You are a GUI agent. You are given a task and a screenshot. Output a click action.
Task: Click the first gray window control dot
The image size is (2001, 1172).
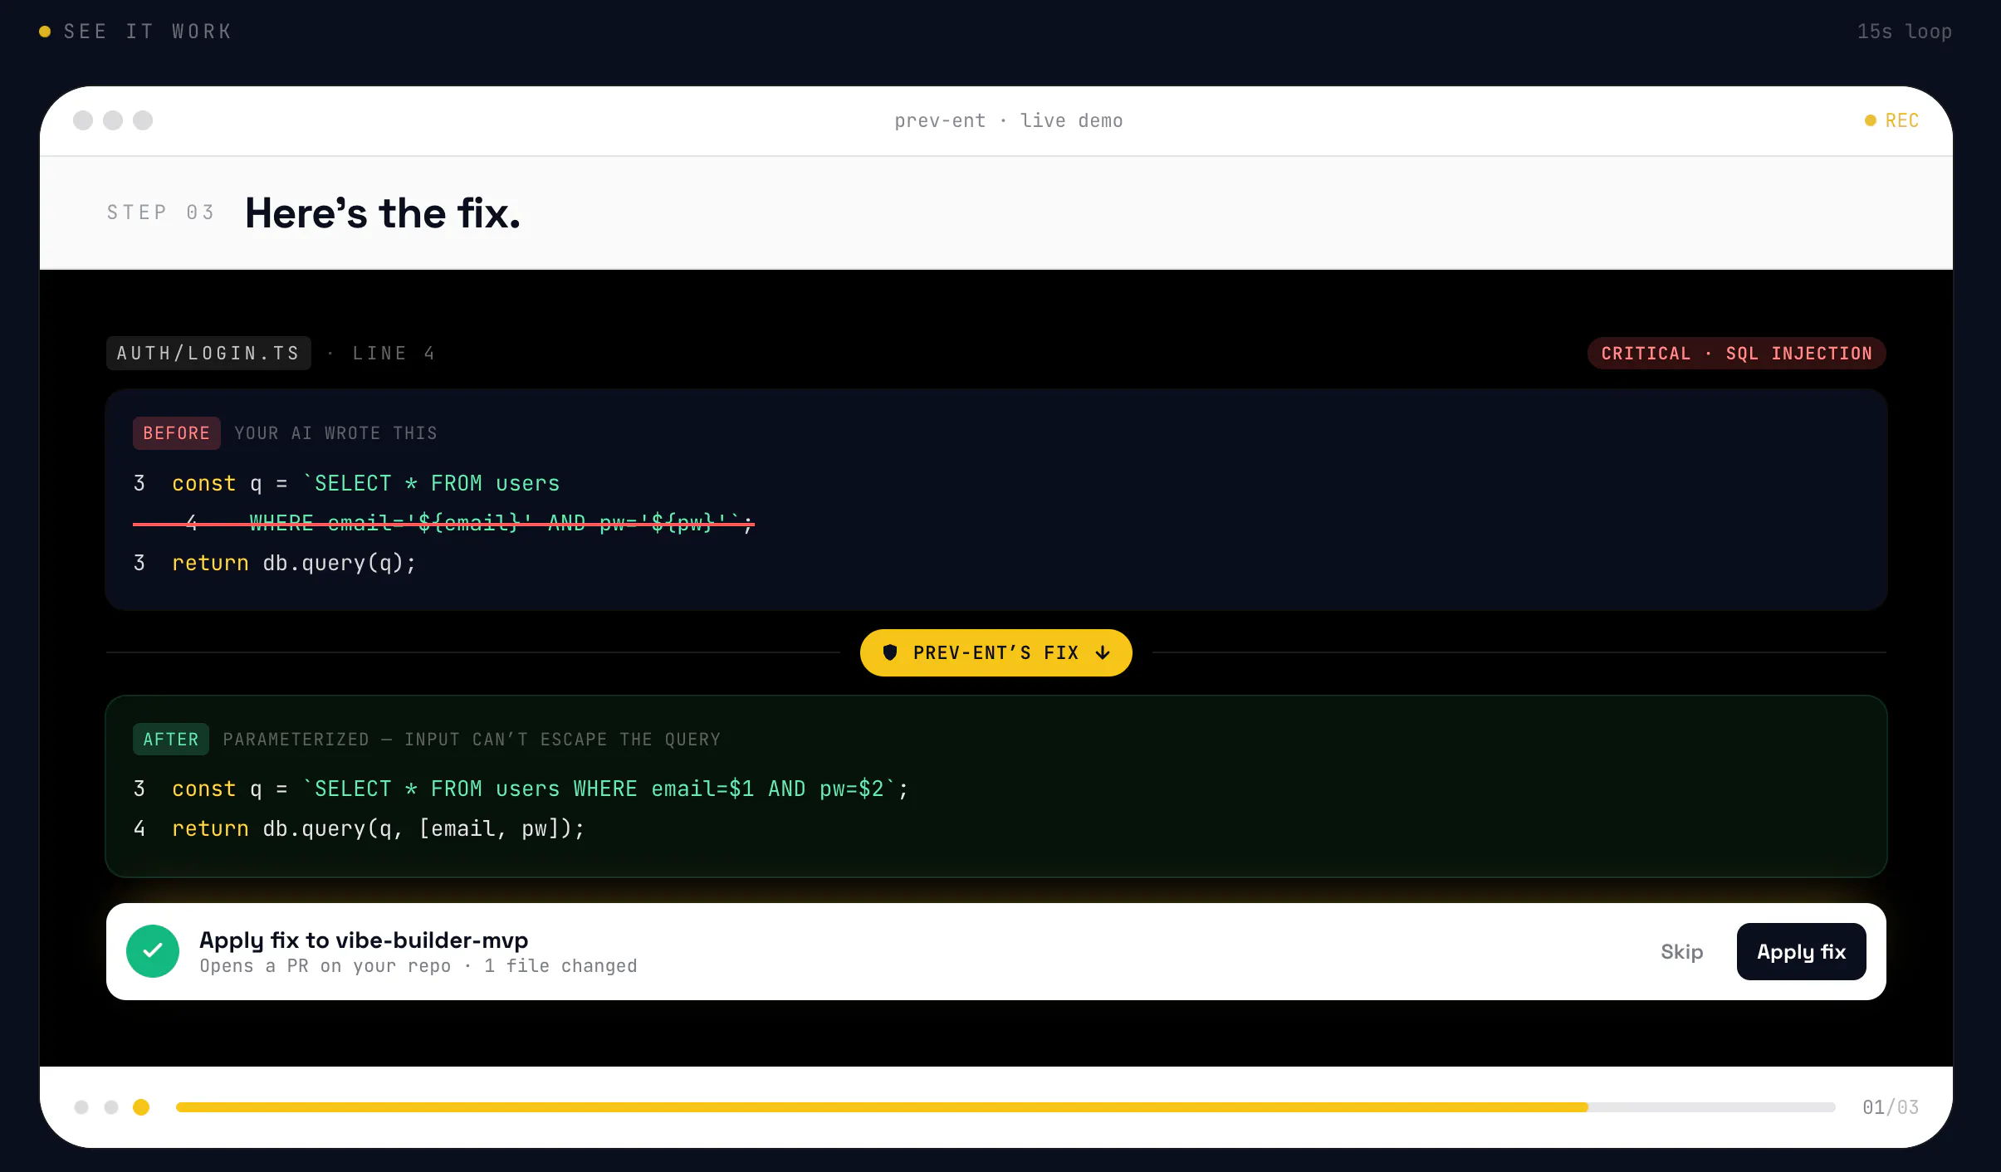83,120
